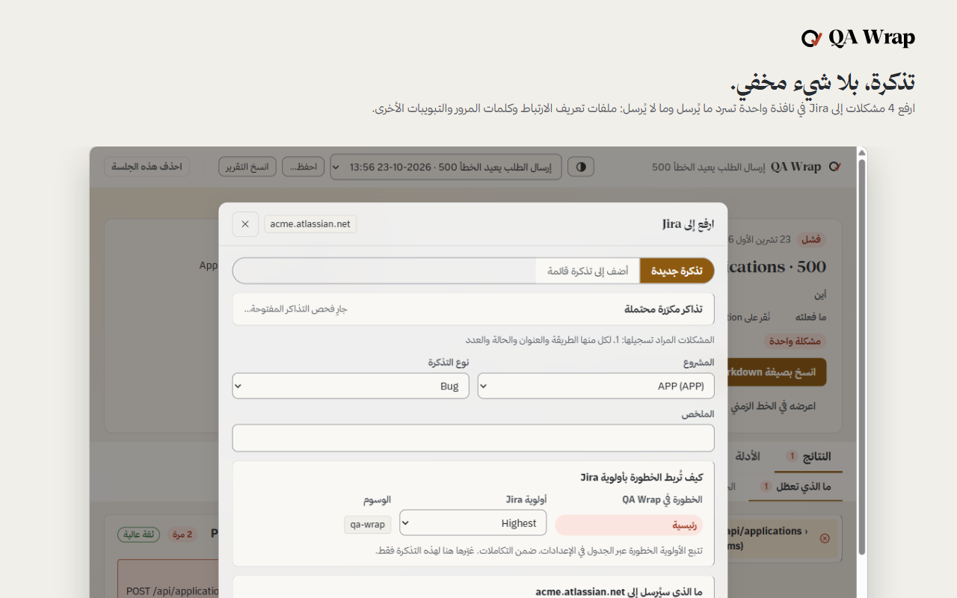Close the Jira dialog with X

coord(245,224)
